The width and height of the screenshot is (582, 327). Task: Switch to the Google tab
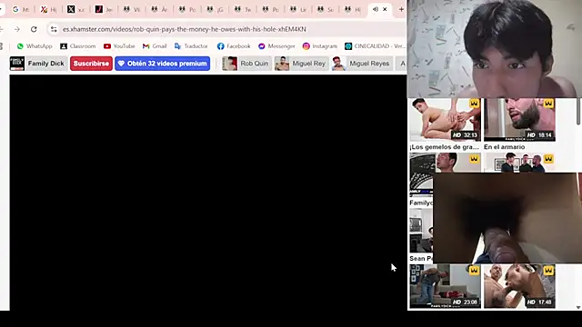(20, 9)
